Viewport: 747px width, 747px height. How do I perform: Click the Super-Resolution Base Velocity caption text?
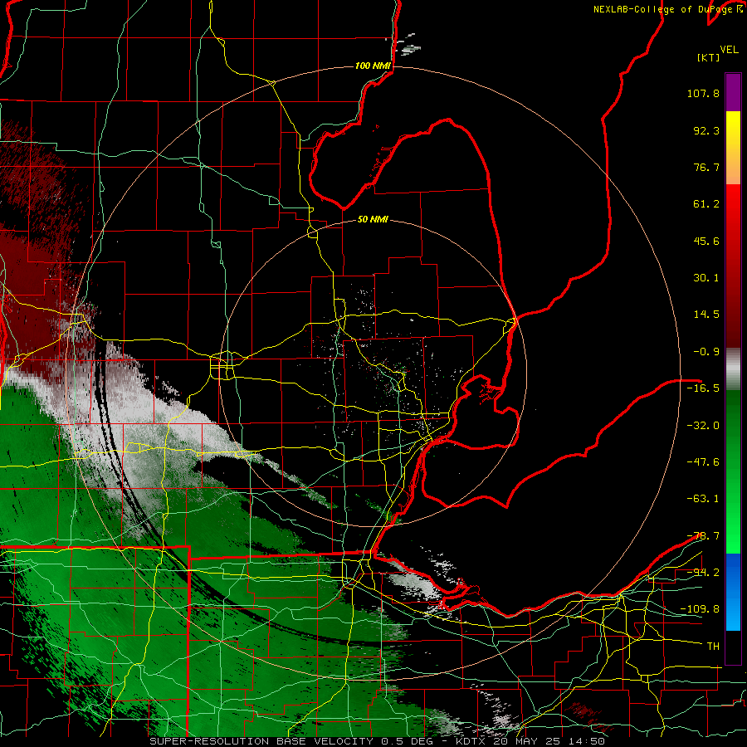[x=378, y=741]
